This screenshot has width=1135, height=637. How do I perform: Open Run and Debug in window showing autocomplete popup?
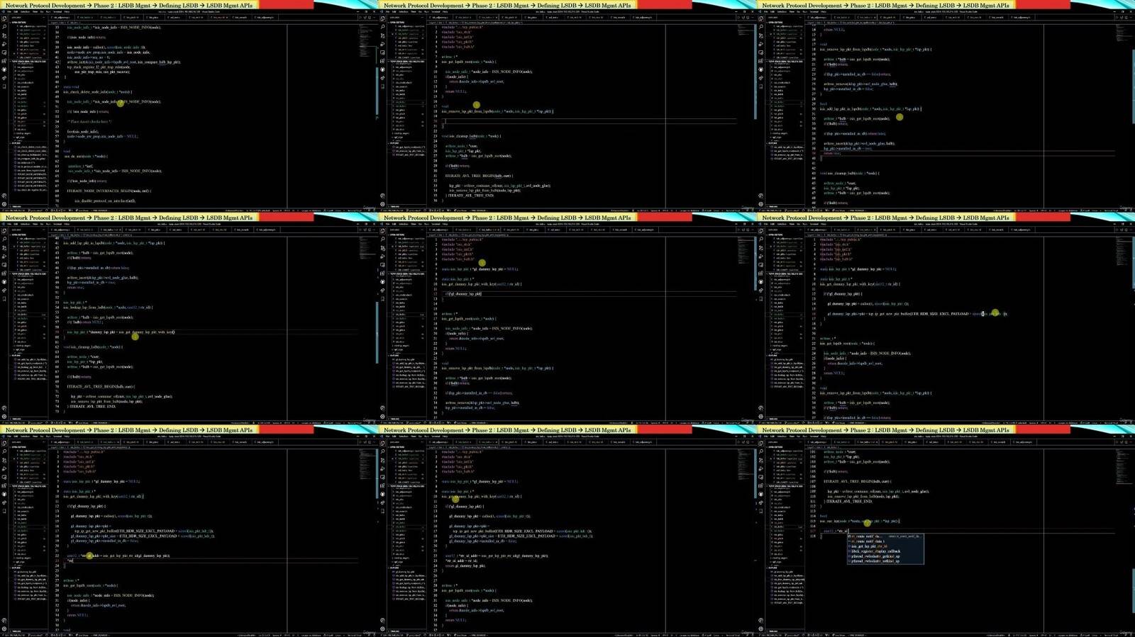[761, 470]
